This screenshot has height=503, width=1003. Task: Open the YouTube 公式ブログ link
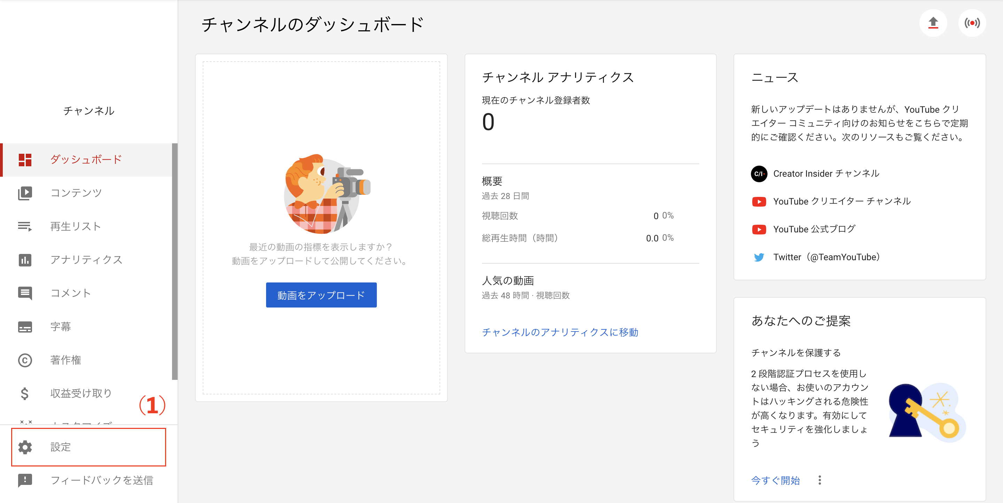(814, 229)
